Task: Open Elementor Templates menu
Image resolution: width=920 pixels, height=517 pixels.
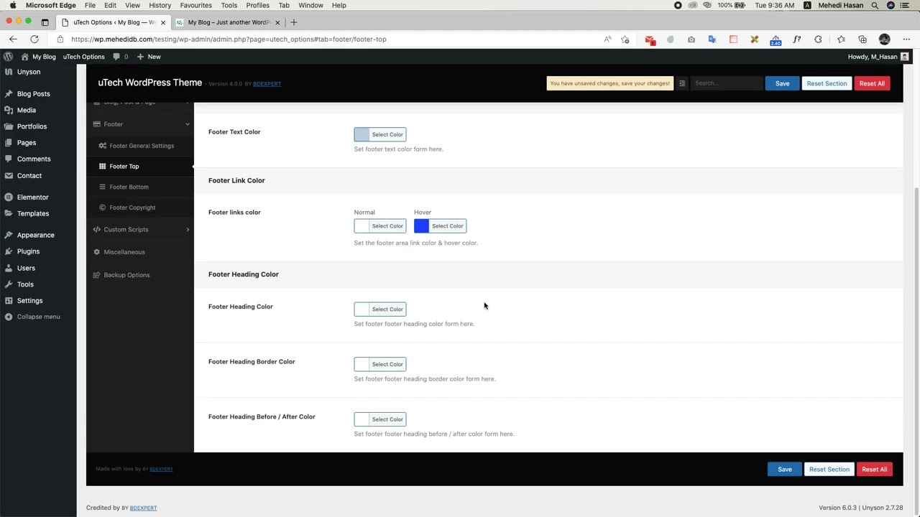Action: click(x=33, y=213)
